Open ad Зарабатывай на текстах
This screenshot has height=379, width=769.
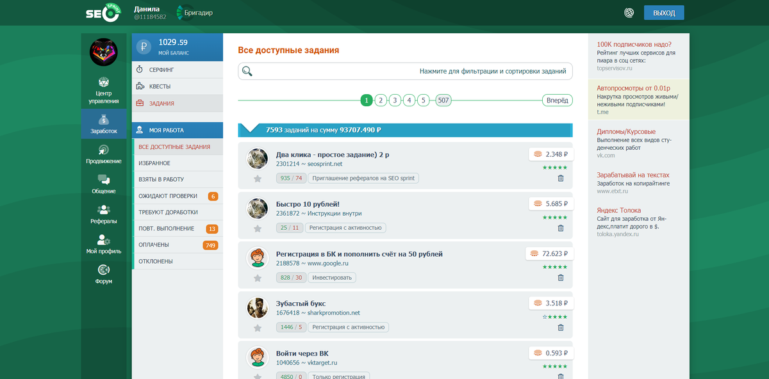point(633,175)
